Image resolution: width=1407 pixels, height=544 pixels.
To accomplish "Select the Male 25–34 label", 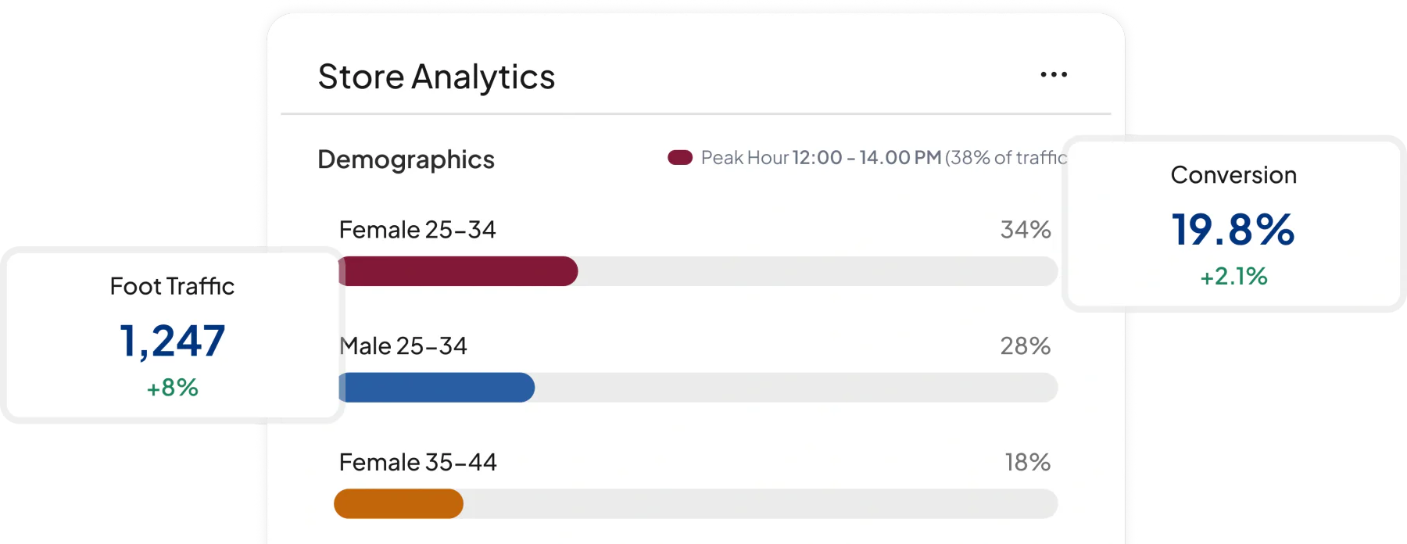I will (403, 346).
